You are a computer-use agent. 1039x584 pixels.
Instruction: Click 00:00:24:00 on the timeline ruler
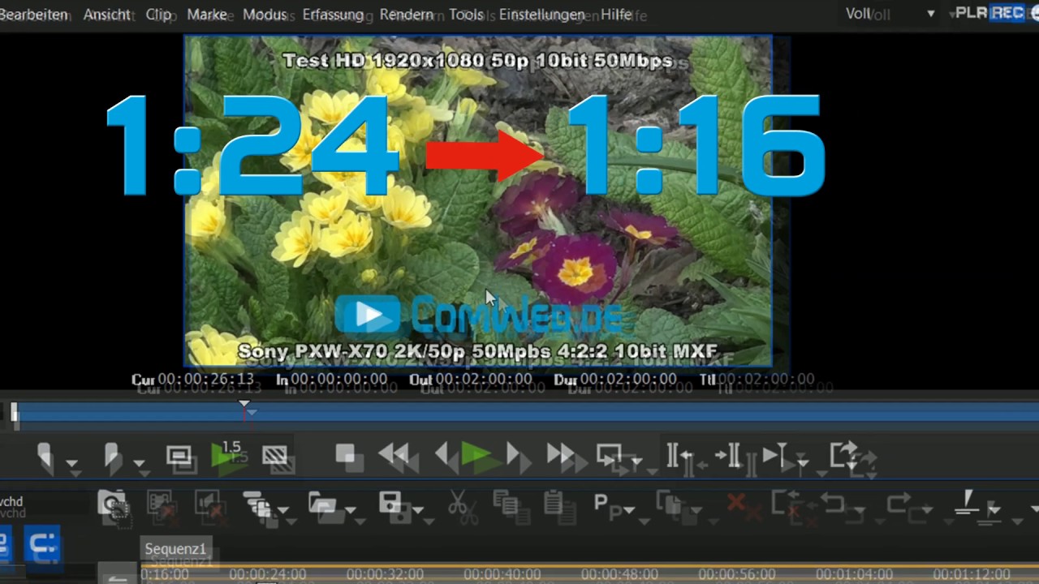[x=267, y=574]
